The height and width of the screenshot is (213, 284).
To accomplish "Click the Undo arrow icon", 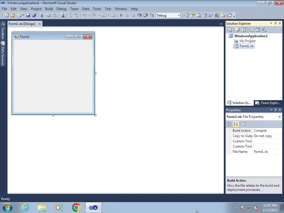I will pos(85,16).
